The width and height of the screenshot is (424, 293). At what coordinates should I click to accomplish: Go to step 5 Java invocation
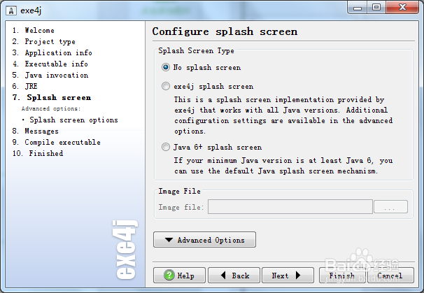click(50, 75)
